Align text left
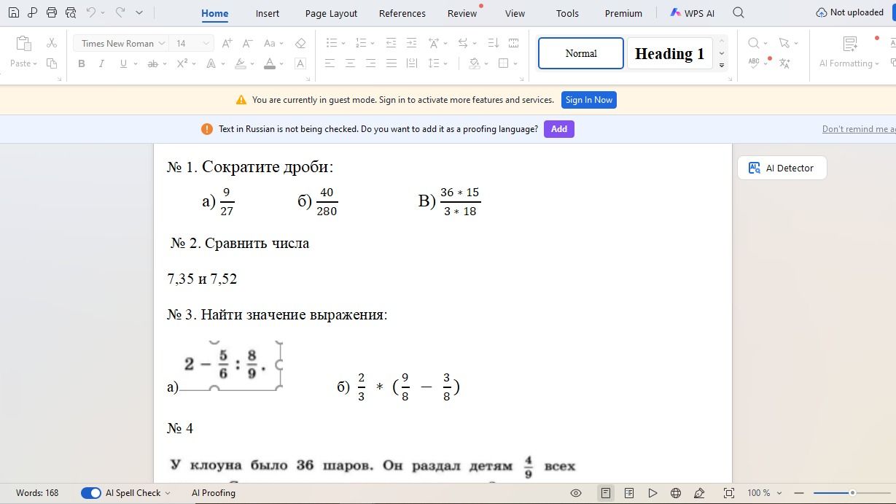Screen dimensions: 896x504 point(330,63)
